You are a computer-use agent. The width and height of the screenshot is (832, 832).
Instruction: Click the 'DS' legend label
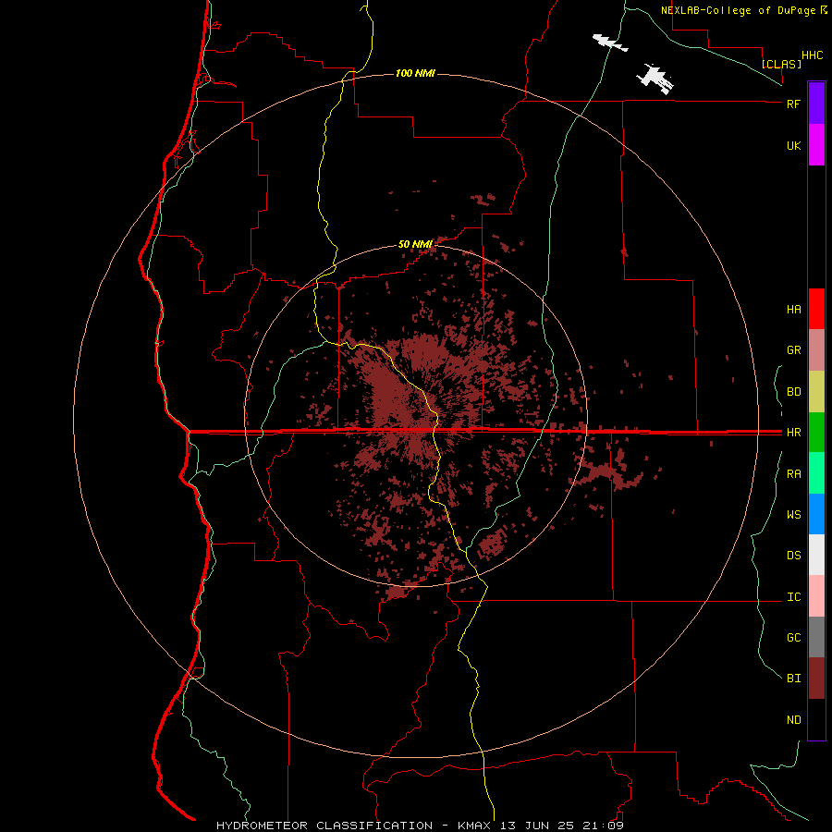(x=793, y=556)
